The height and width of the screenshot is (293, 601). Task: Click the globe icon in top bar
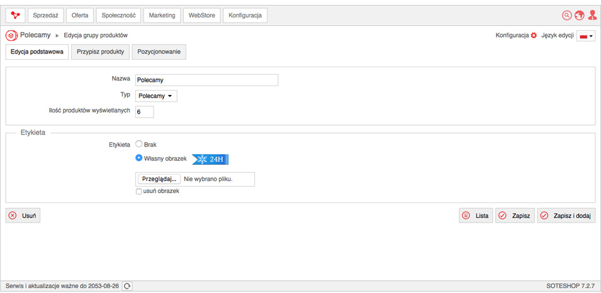tap(579, 15)
